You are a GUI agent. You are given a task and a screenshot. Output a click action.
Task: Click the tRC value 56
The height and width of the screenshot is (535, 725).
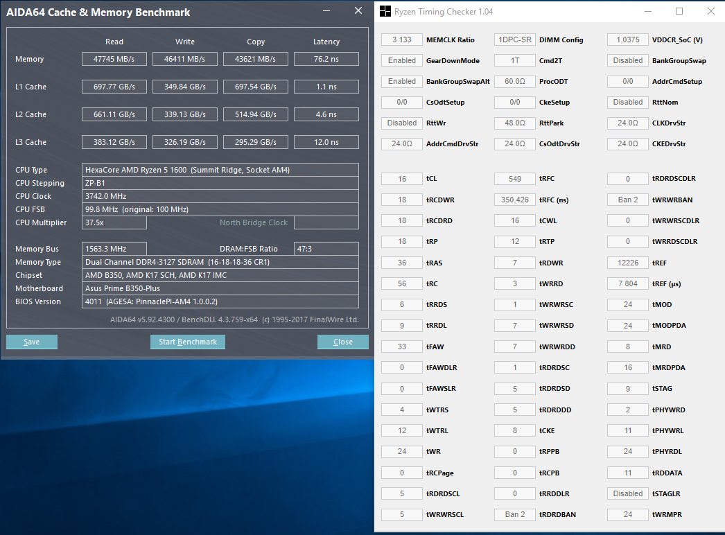click(x=402, y=283)
